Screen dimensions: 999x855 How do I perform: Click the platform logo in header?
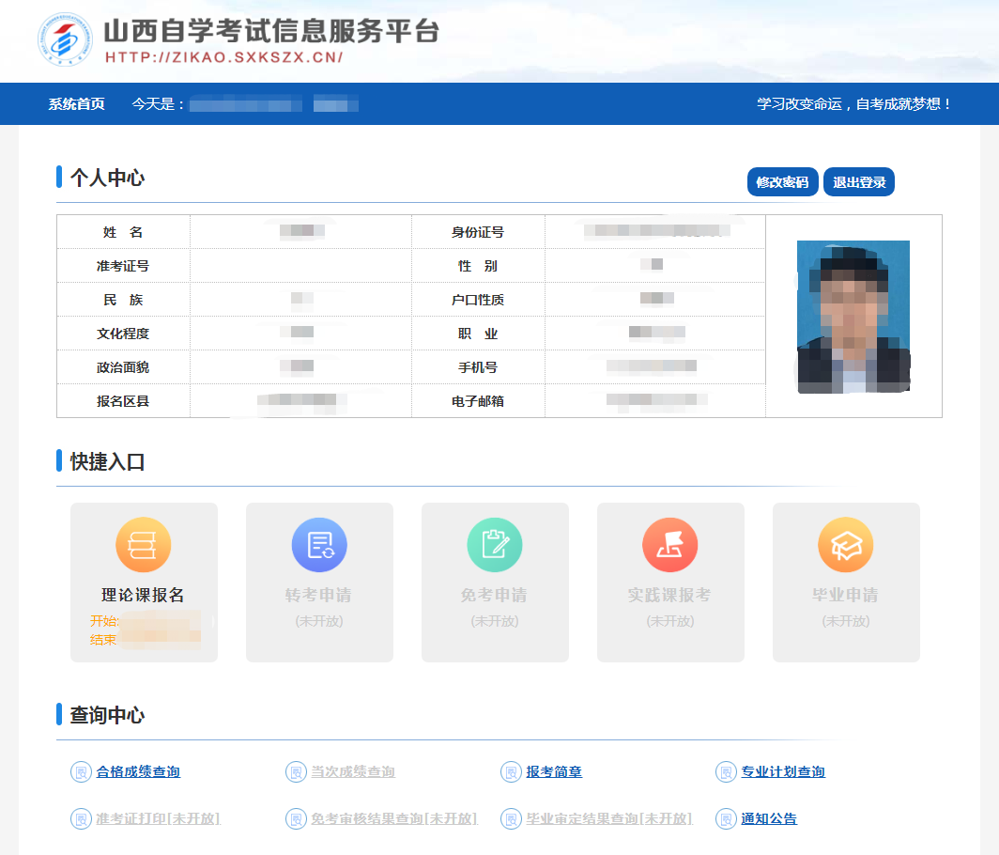coord(65,39)
